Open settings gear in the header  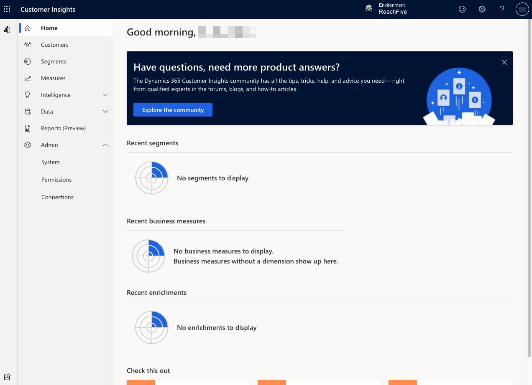pyautogui.click(x=482, y=9)
